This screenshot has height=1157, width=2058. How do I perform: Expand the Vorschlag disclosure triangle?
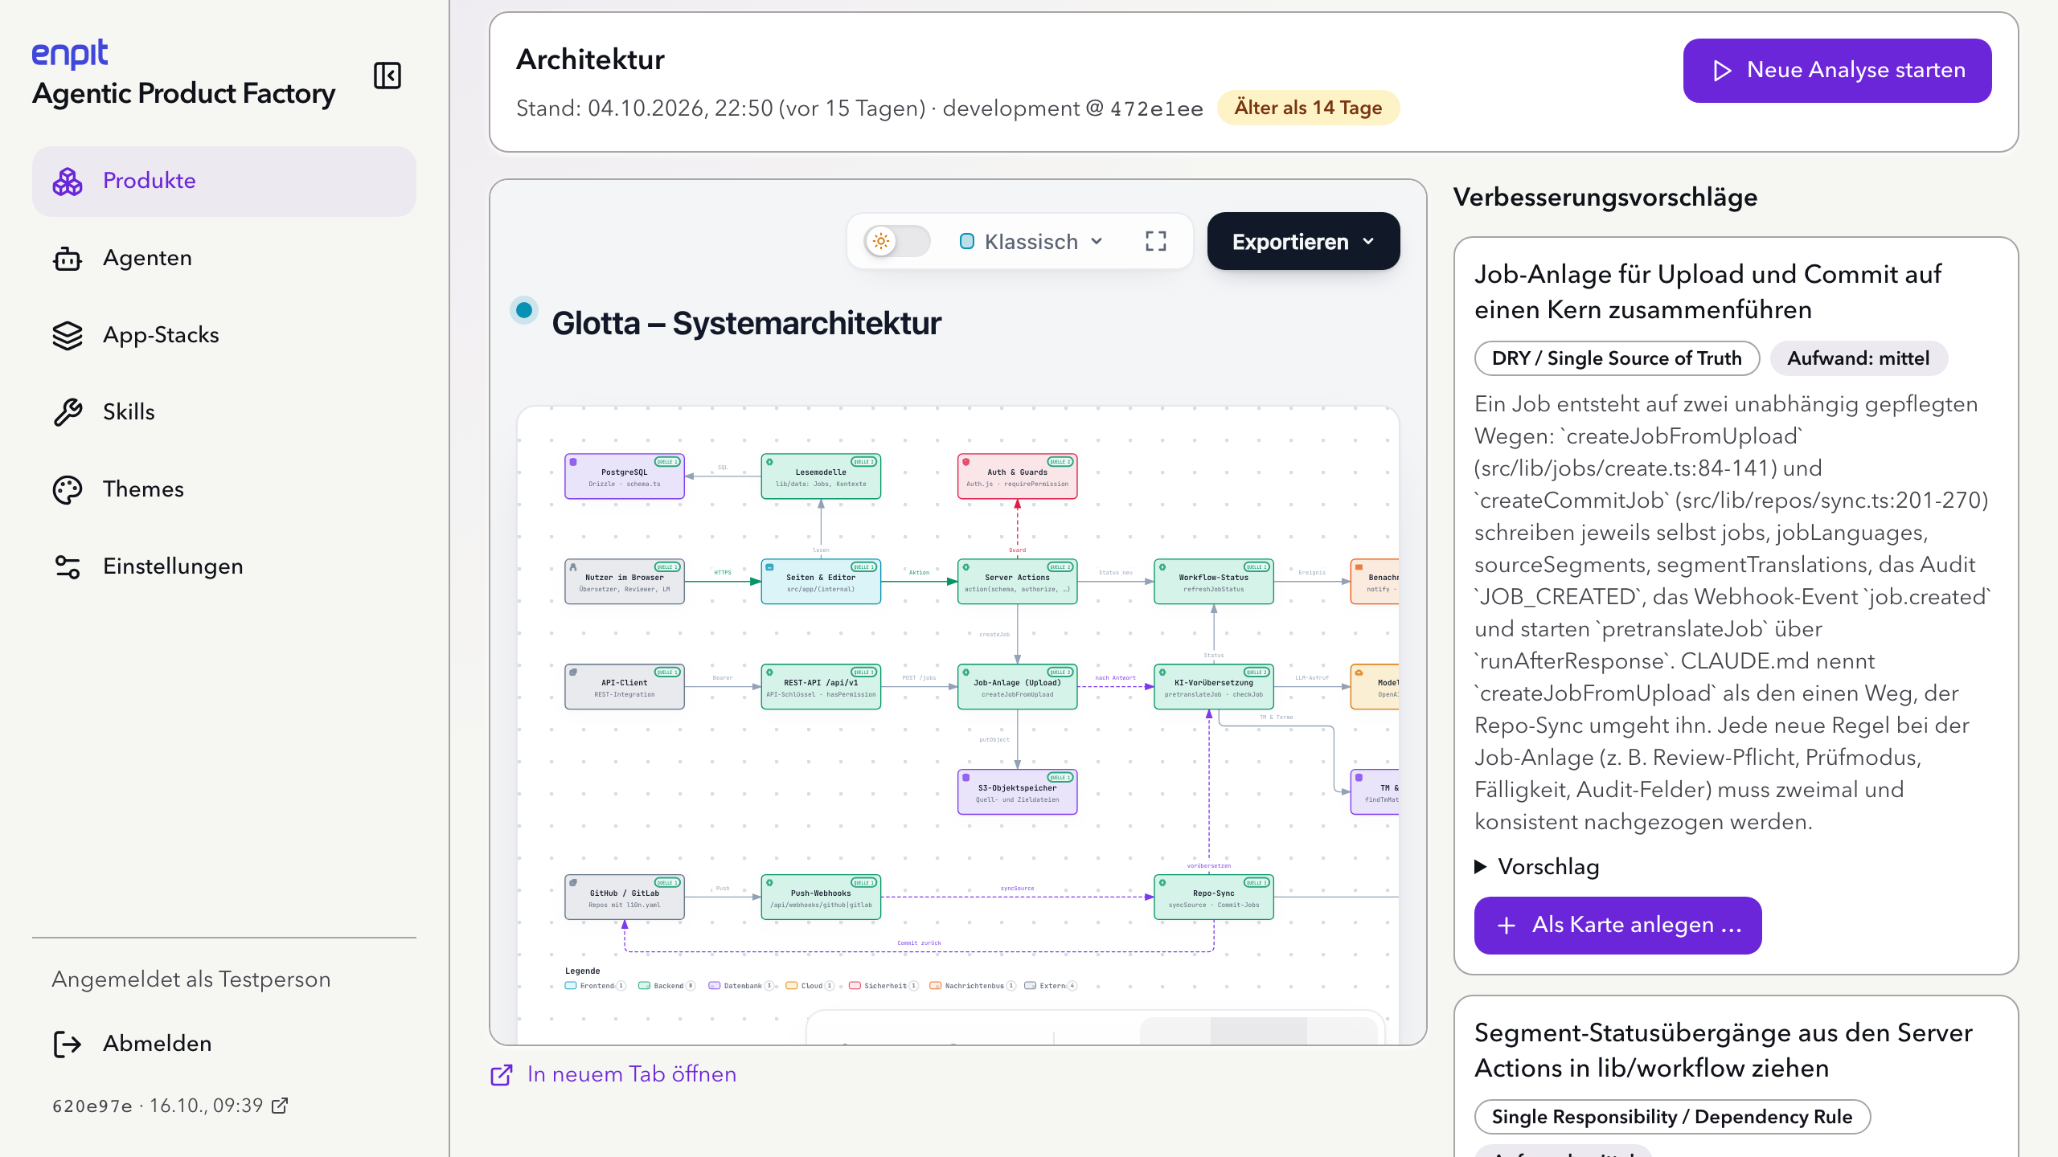1480,867
